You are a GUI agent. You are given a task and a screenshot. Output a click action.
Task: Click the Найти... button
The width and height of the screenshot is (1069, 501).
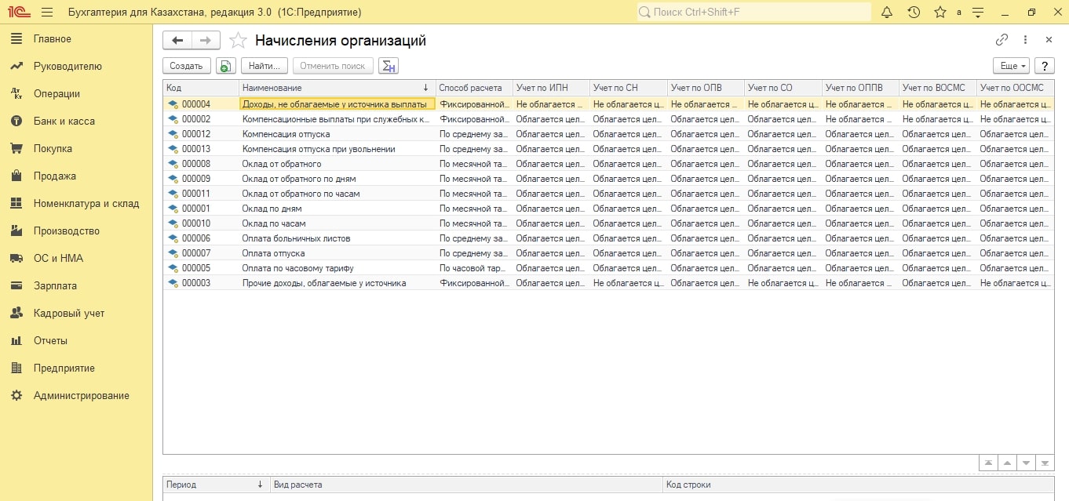(x=264, y=66)
